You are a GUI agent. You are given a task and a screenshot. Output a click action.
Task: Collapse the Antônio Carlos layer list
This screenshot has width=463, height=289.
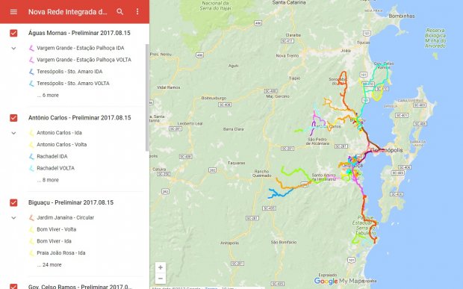tap(13, 133)
